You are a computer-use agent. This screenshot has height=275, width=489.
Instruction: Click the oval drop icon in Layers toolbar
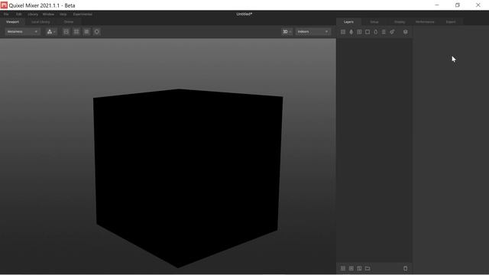tap(375, 32)
